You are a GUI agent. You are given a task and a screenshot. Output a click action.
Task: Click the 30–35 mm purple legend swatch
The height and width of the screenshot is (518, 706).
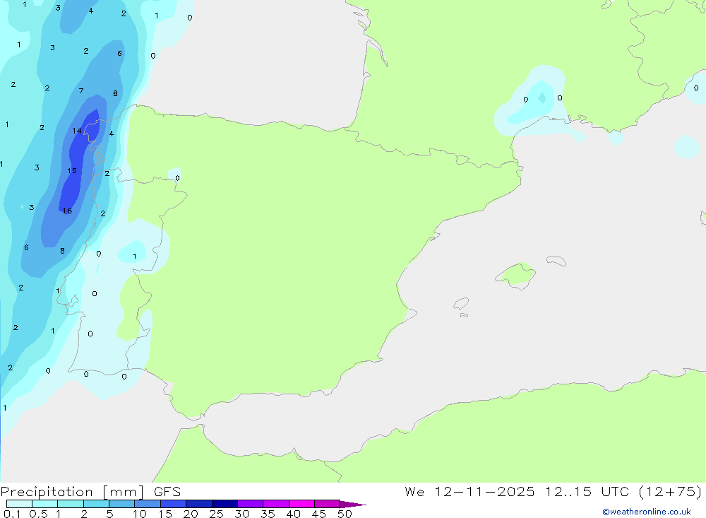[251, 504]
